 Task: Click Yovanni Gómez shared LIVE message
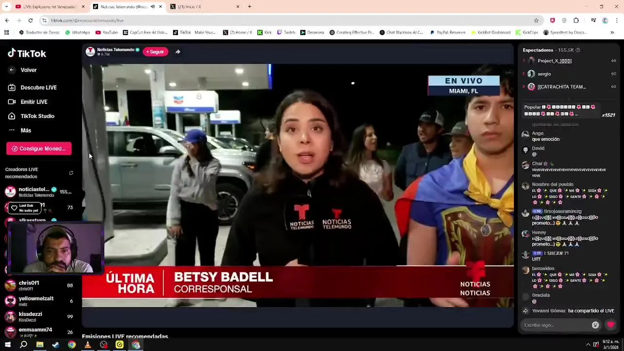point(568,311)
